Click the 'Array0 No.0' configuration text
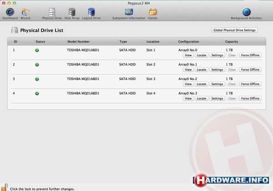This screenshot has width=273, height=191. coord(187,50)
